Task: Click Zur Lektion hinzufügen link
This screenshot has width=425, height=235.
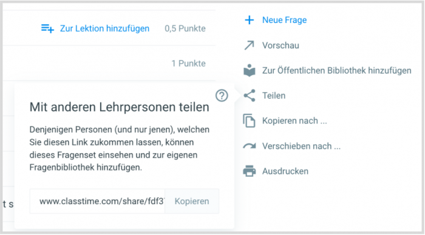Action: tap(104, 28)
